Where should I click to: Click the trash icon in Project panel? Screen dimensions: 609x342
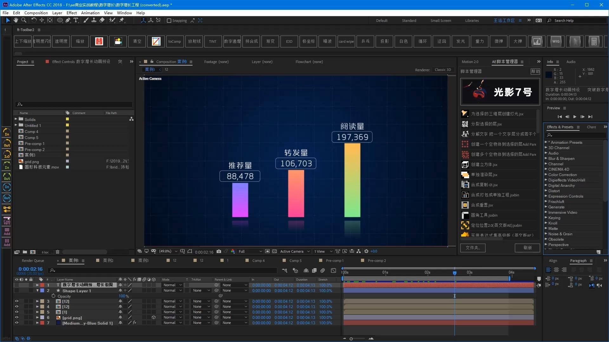[x=57, y=252]
